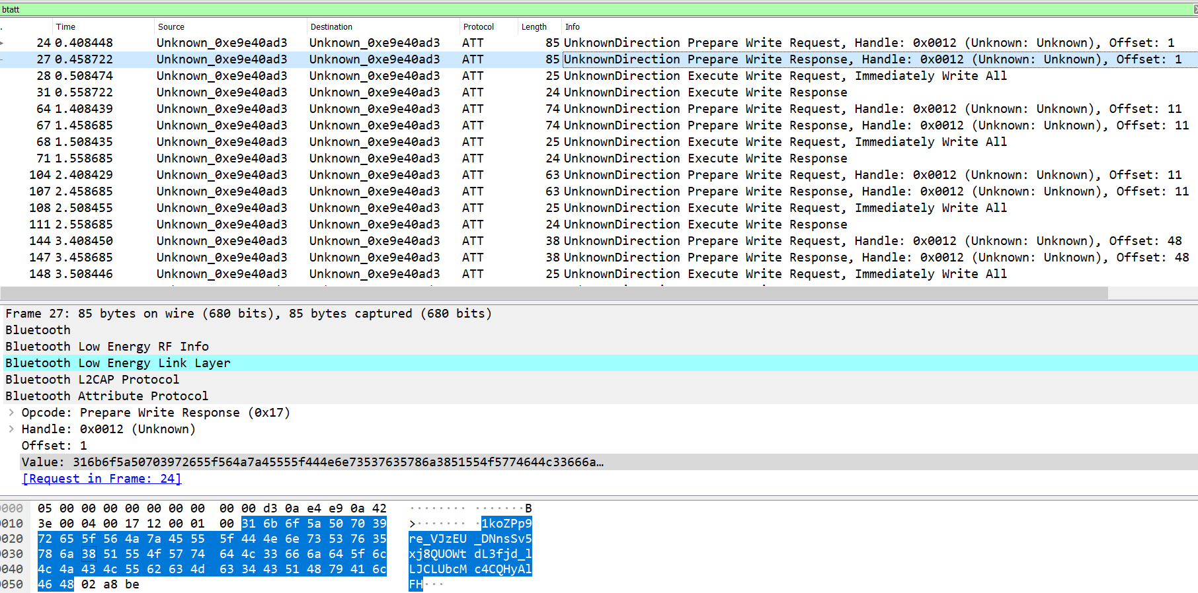The height and width of the screenshot is (593, 1198).
Task: Select packet 31 Execute Write Response row
Action: coord(599,92)
